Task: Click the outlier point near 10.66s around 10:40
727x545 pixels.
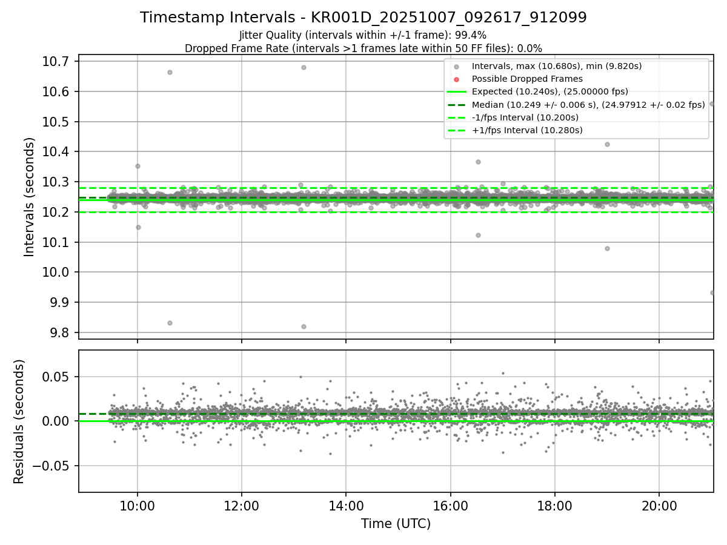Action: (x=170, y=72)
